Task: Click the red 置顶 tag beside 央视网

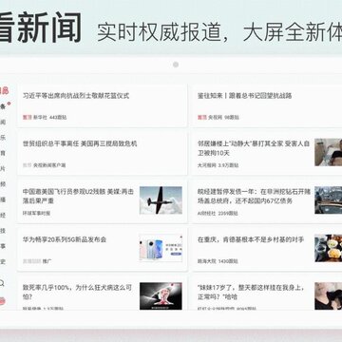Action: click(x=202, y=118)
